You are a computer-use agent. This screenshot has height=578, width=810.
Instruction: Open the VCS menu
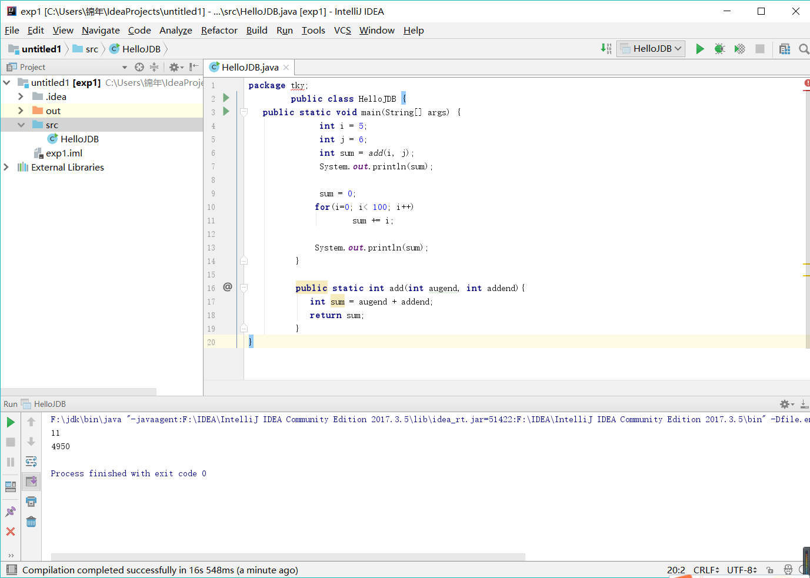(x=342, y=31)
